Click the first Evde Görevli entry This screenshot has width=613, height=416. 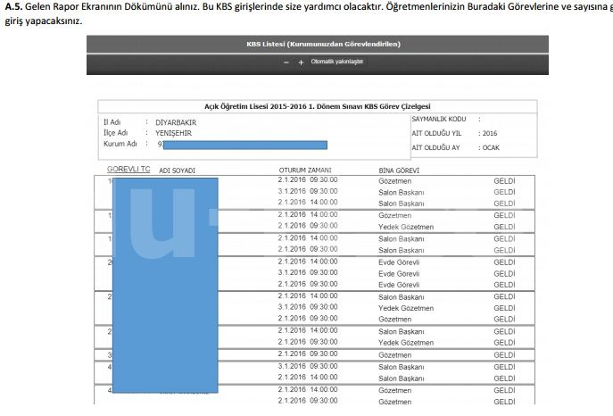click(399, 262)
